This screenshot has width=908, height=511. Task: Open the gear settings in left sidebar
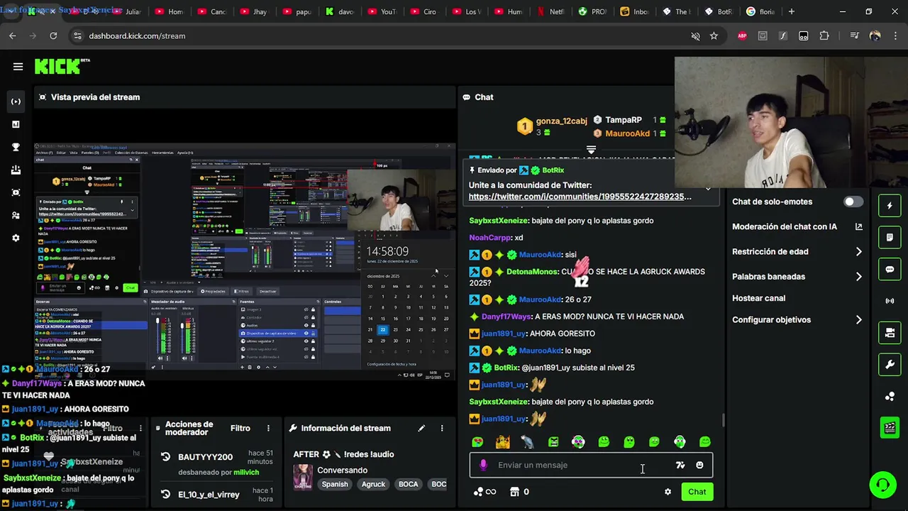tap(16, 238)
